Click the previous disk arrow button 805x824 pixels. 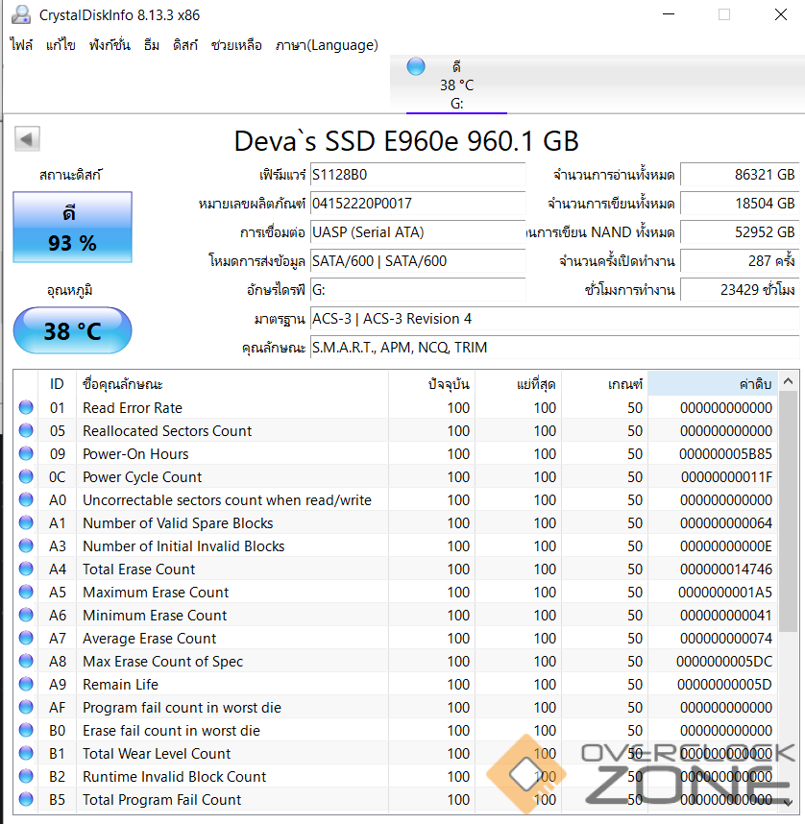click(x=27, y=139)
